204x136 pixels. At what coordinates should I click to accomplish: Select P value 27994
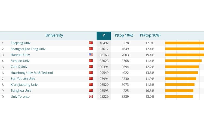point(104,79)
